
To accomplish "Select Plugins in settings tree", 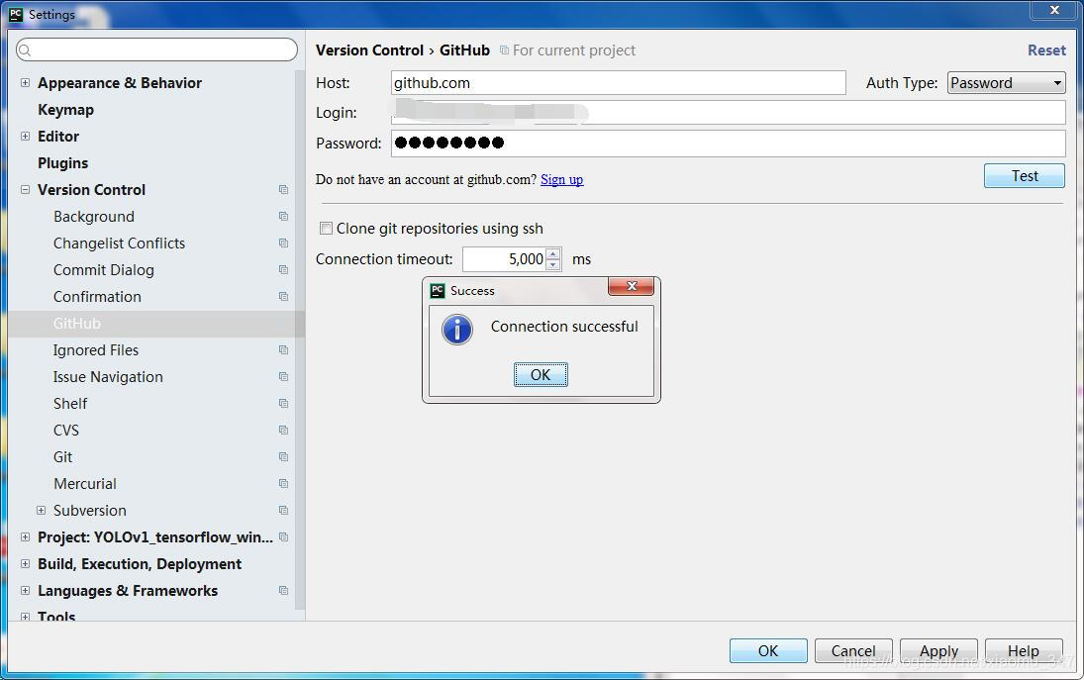I will tap(63, 163).
